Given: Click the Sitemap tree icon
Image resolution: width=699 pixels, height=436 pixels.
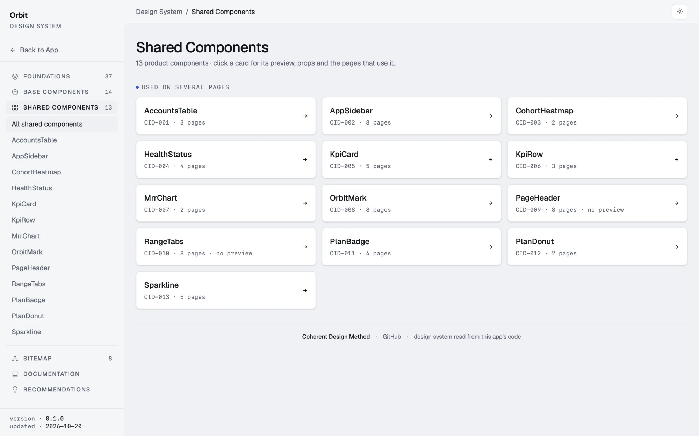Looking at the screenshot, I should pos(15,359).
